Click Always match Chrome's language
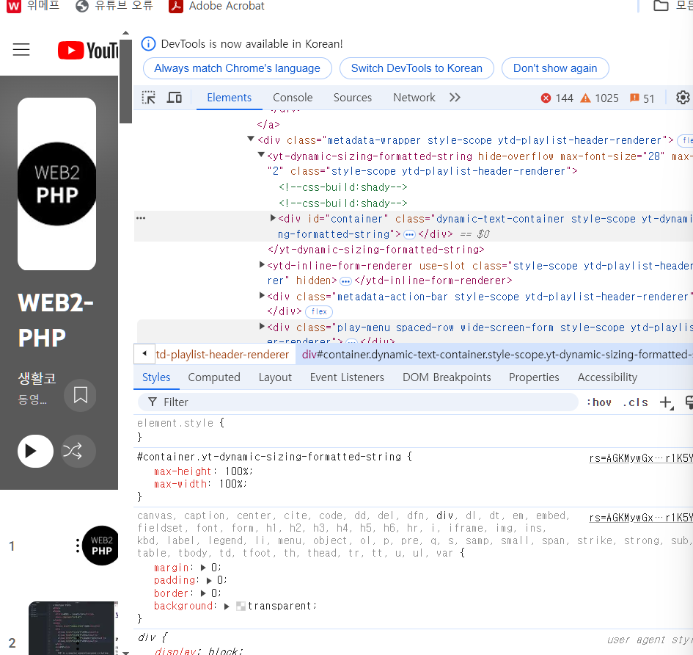693x655 pixels. click(x=237, y=68)
